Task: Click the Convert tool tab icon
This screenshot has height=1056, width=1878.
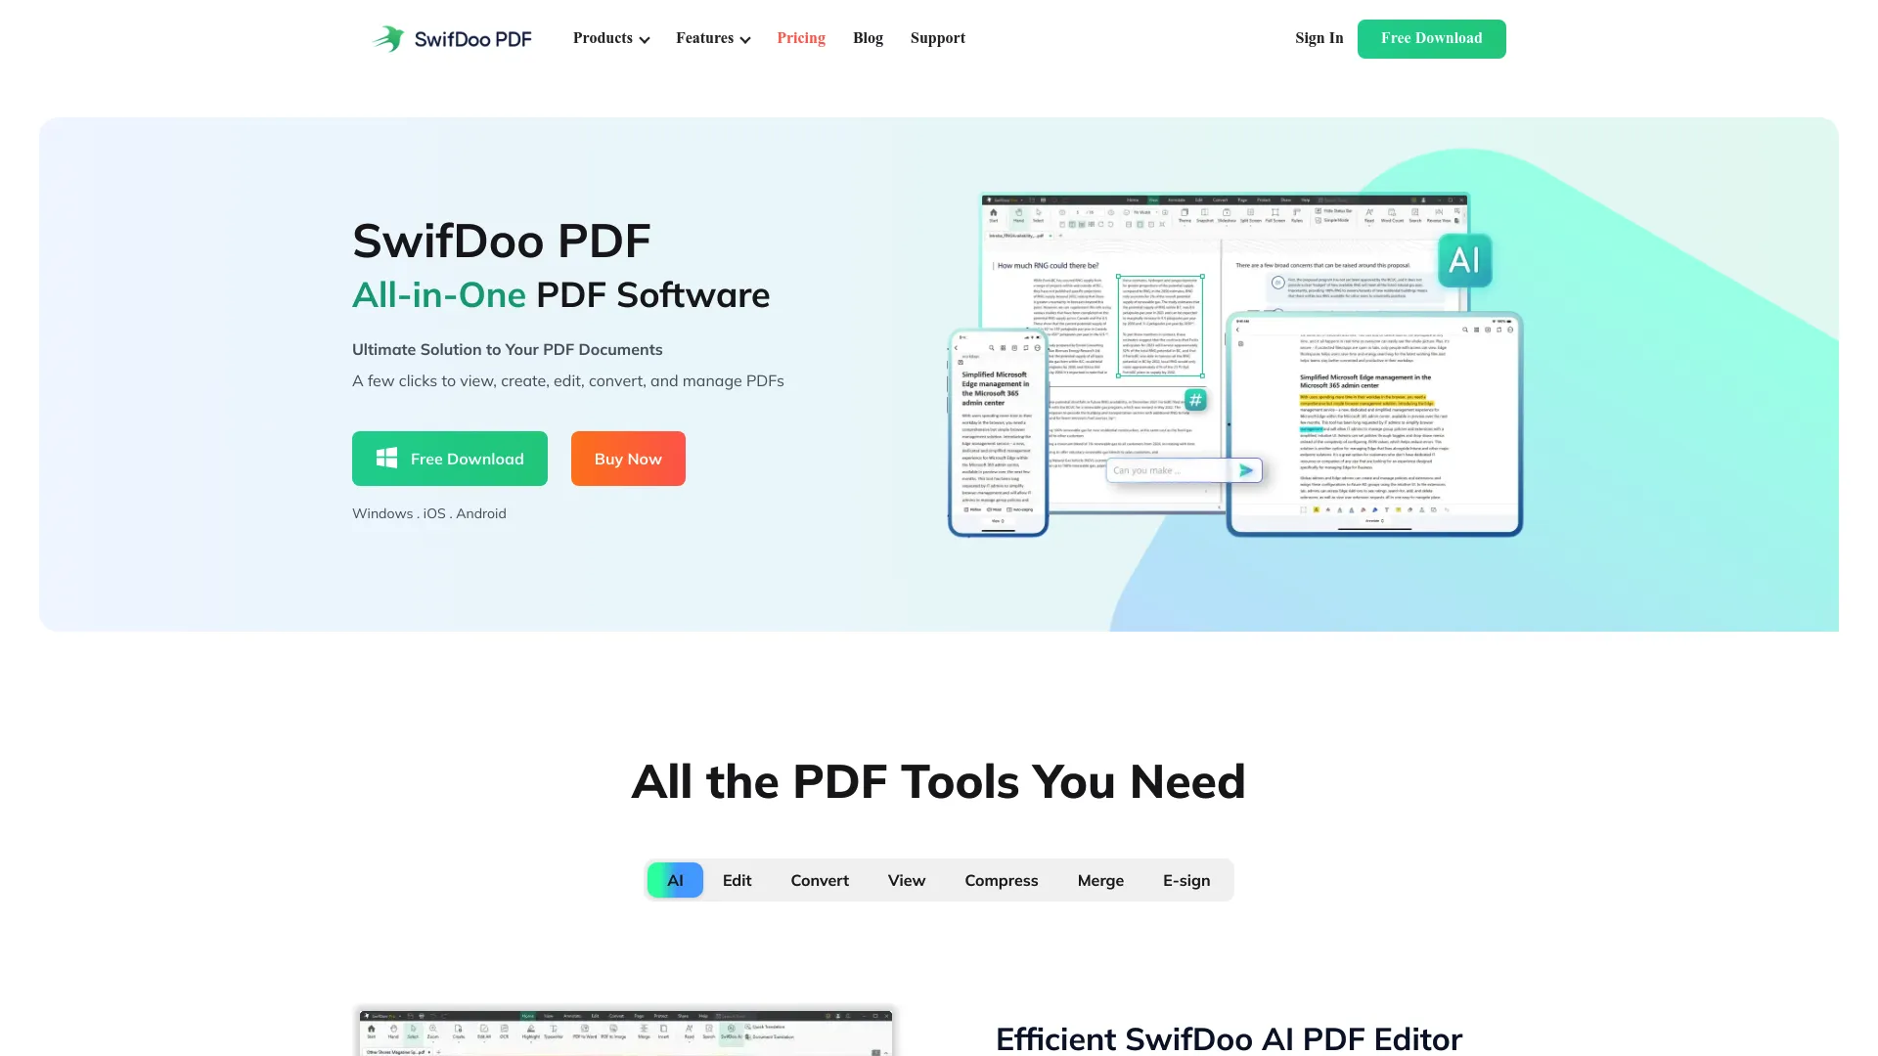Action: click(819, 879)
